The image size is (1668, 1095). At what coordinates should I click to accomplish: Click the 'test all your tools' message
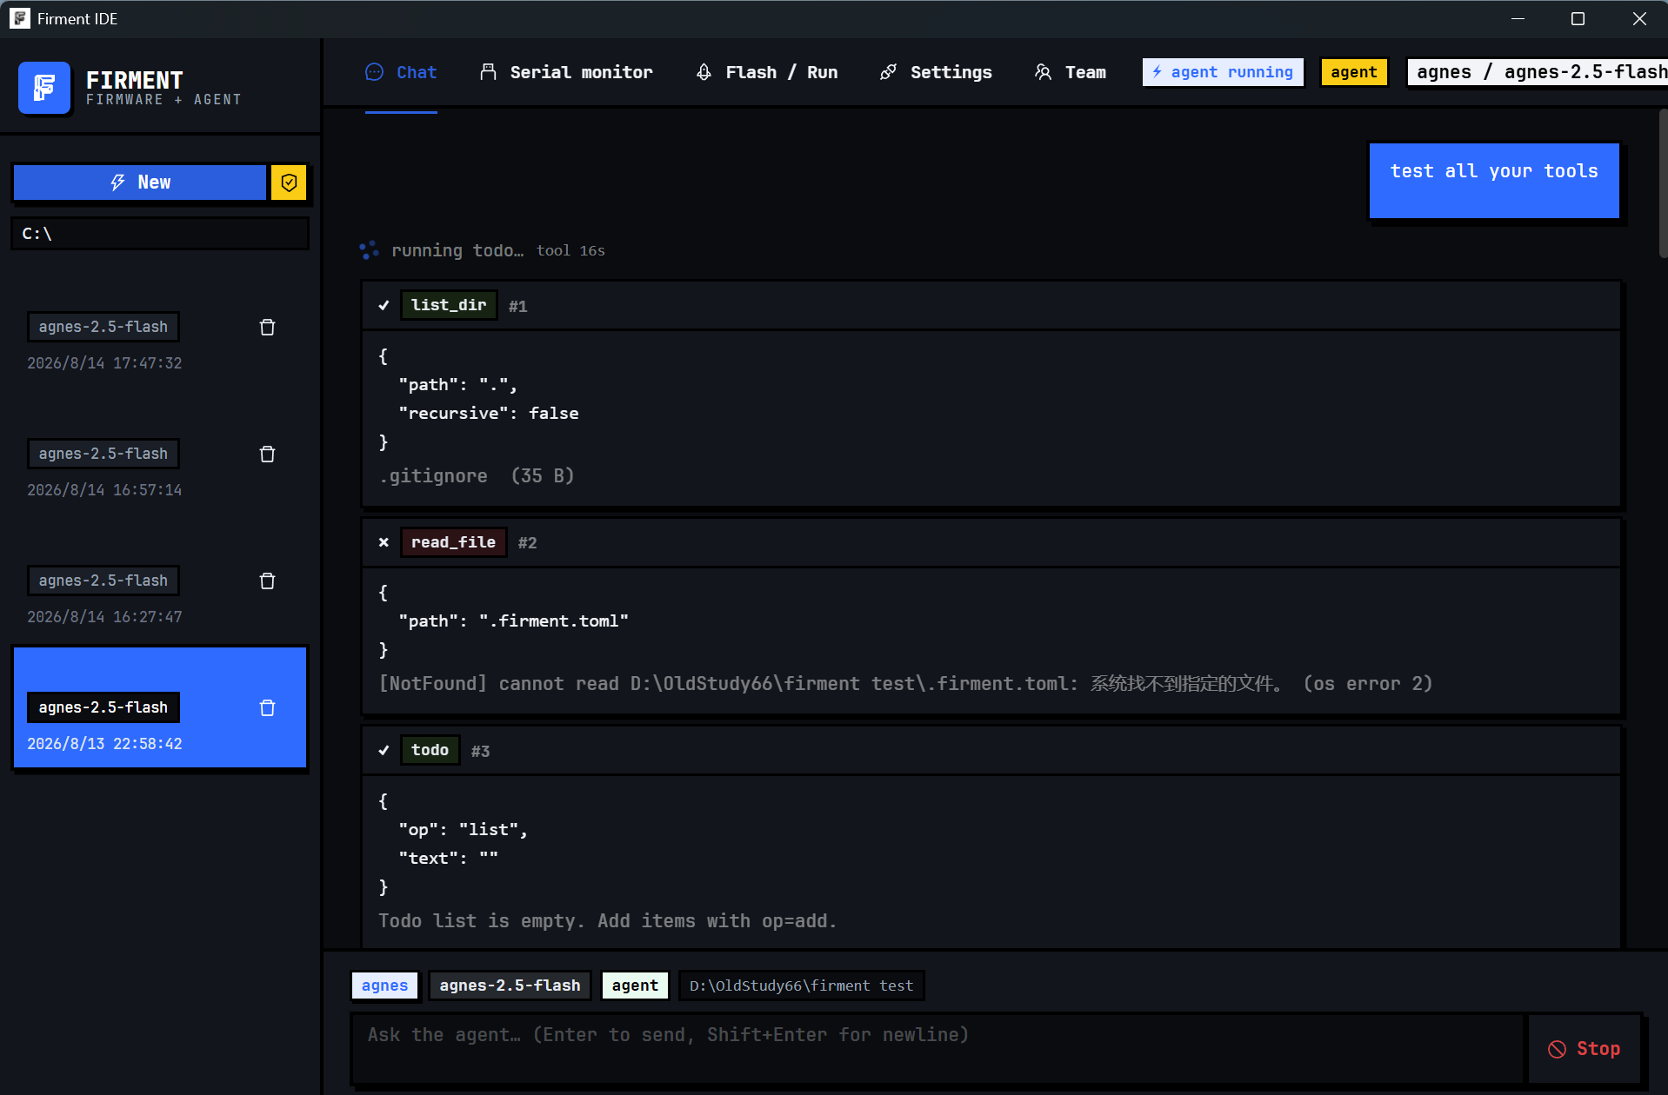[x=1494, y=181]
